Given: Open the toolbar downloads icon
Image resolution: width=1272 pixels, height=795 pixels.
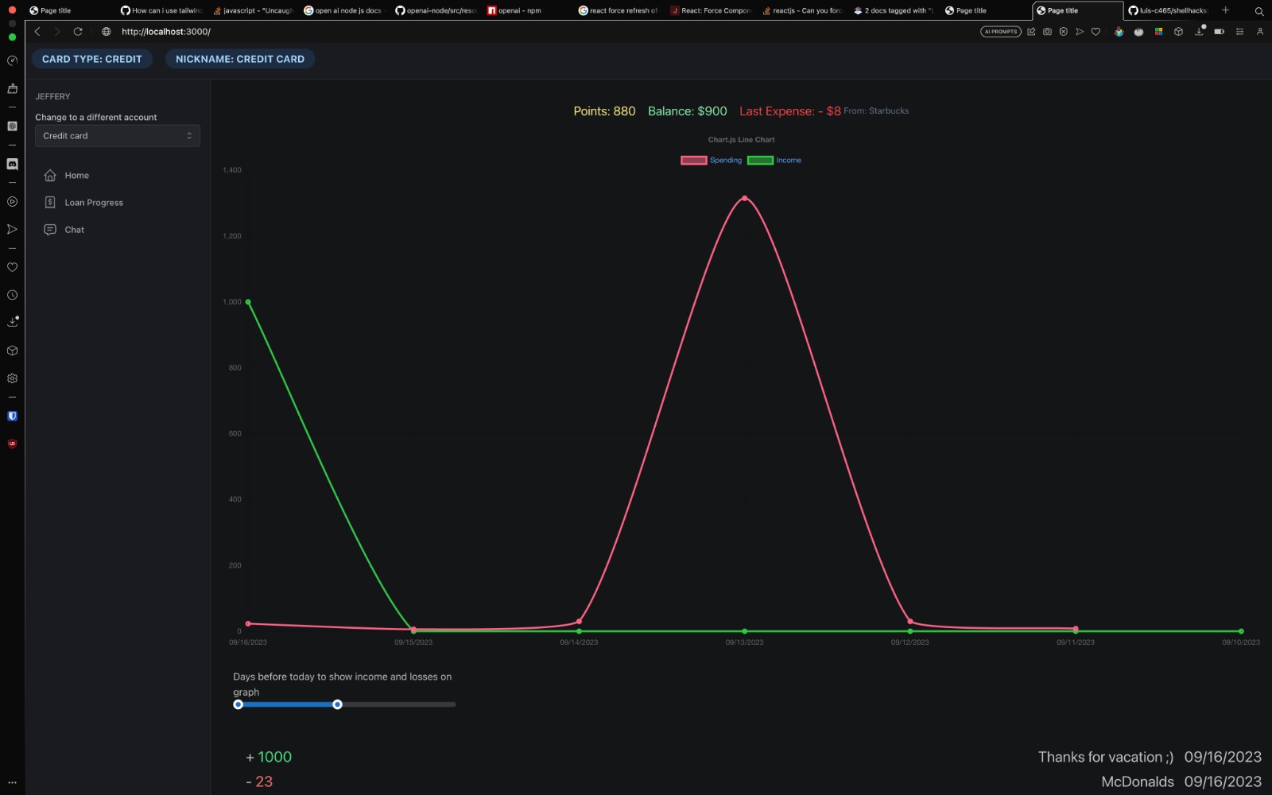Looking at the screenshot, I should coord(1200,31).
